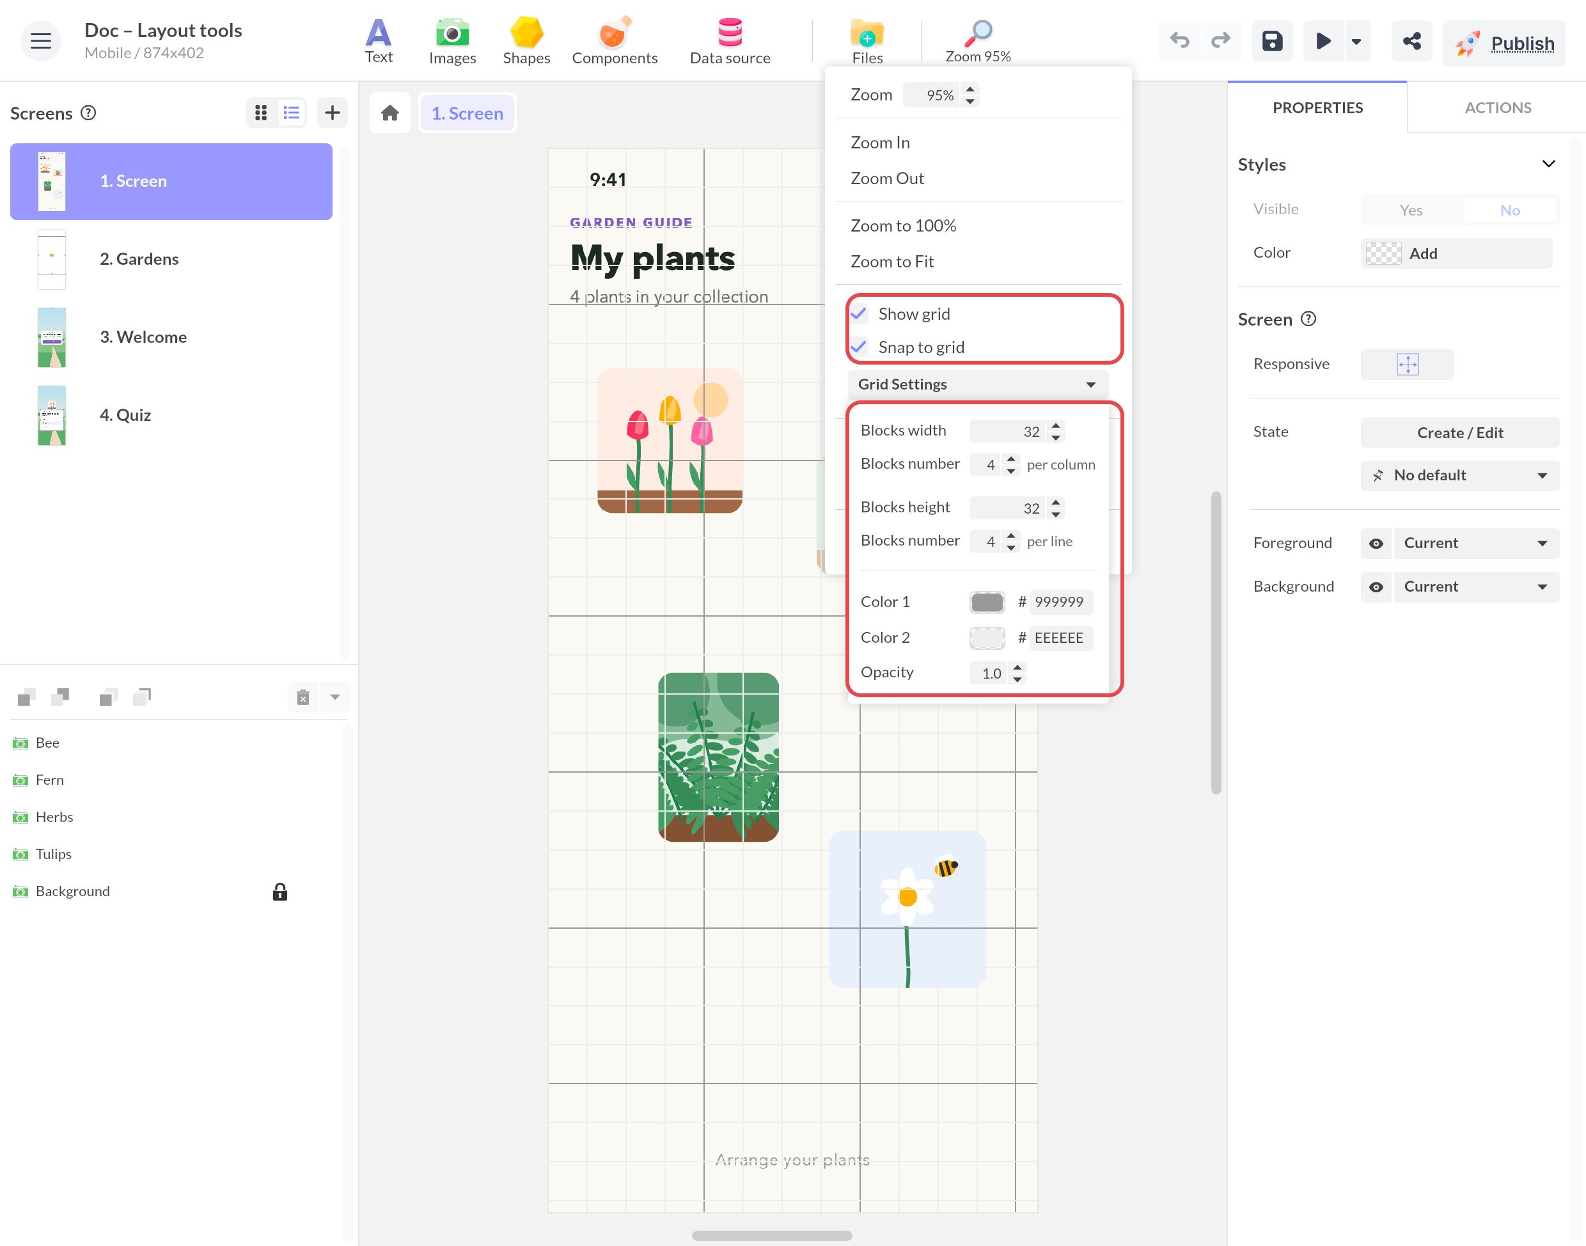Open the Shapes tool
This screenshot has width=1586, height=1246.
[x=526, y=41]
